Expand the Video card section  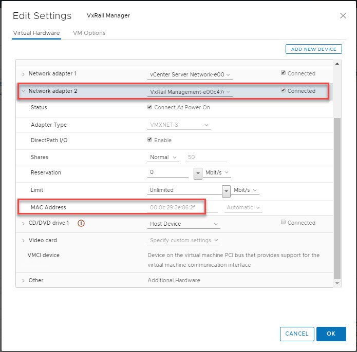point(23,241)
